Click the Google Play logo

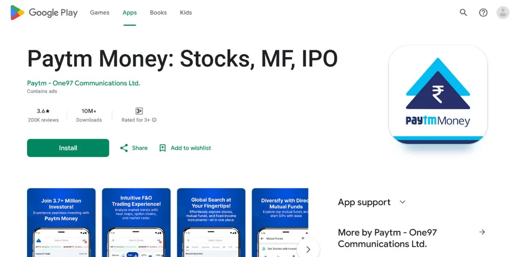click(43, 12)
